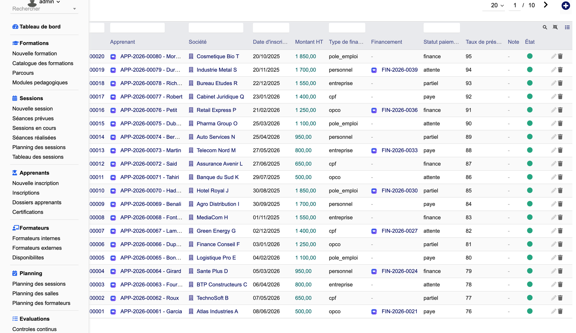This screenshot has height=333, width=576.
Task: Open Green Energy G company link
Action: tap(216, 231)
